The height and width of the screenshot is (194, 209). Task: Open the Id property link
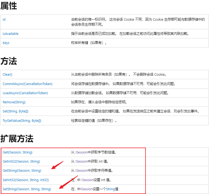point(4,20)
